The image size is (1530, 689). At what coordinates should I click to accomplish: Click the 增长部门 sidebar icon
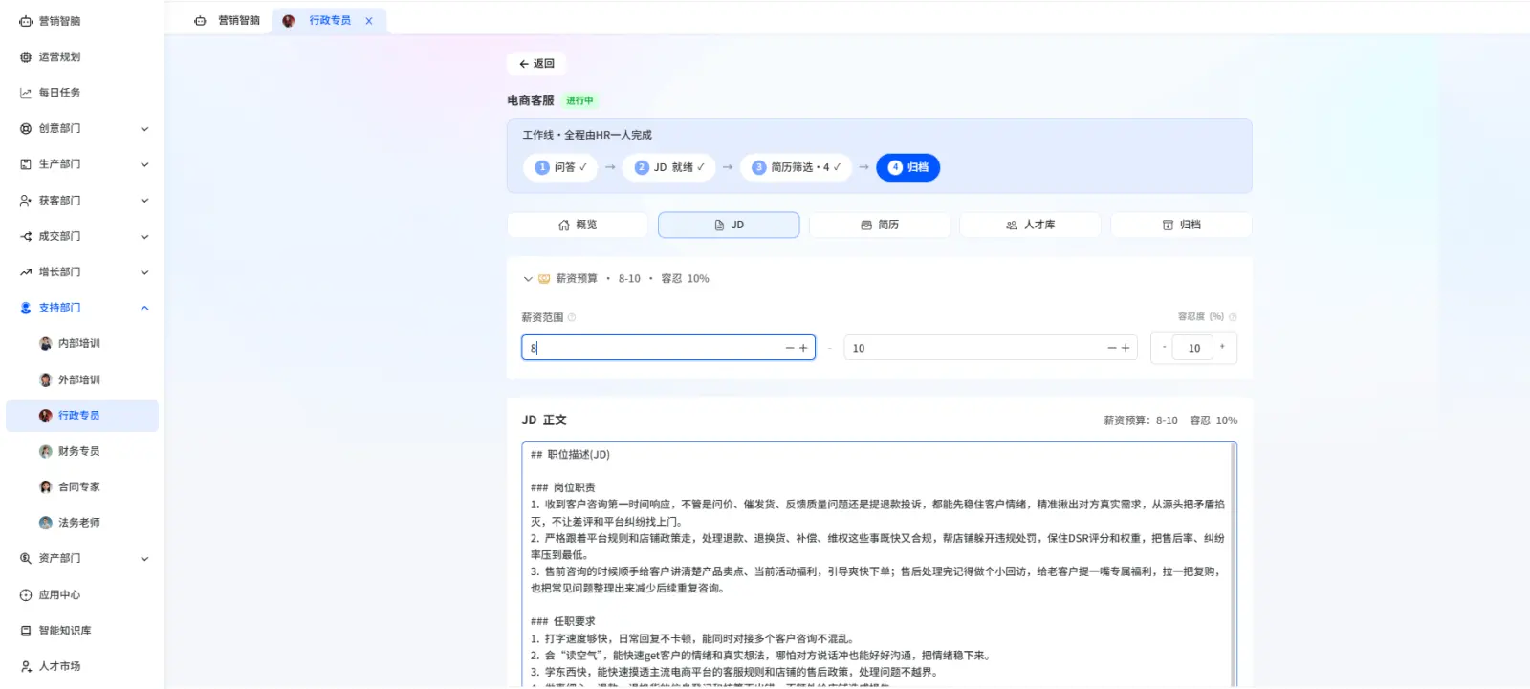coord(26,272)
